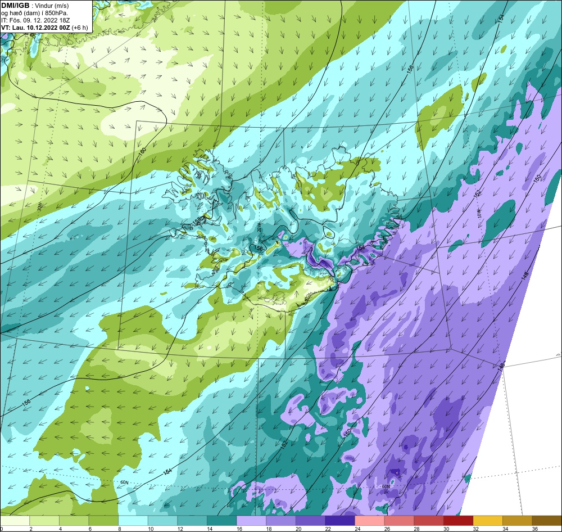Viewport: 562px width, 532px height.
Task: Click the 0–2 m/s pale yellow legend swatch
Action: [15, 521]
